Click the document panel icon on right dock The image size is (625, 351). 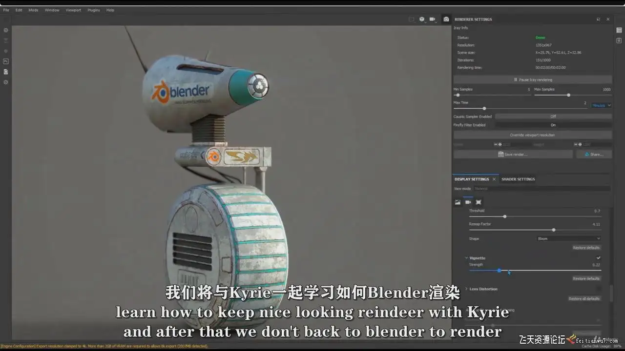619,40
